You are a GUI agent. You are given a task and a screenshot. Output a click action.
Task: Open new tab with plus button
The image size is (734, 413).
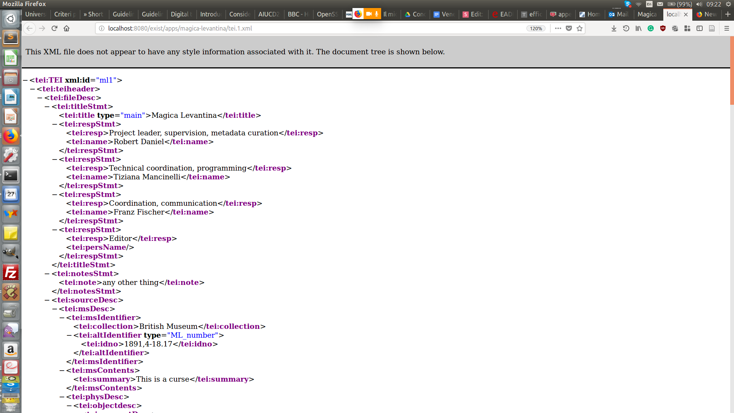pyautogui.click(x=728, y=14)
